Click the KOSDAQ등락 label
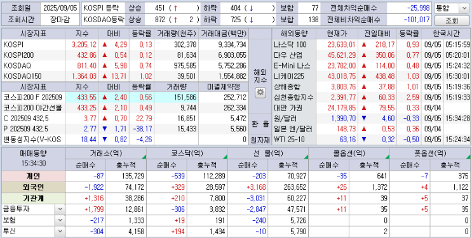The image size is (472, 238). point(104,20)
